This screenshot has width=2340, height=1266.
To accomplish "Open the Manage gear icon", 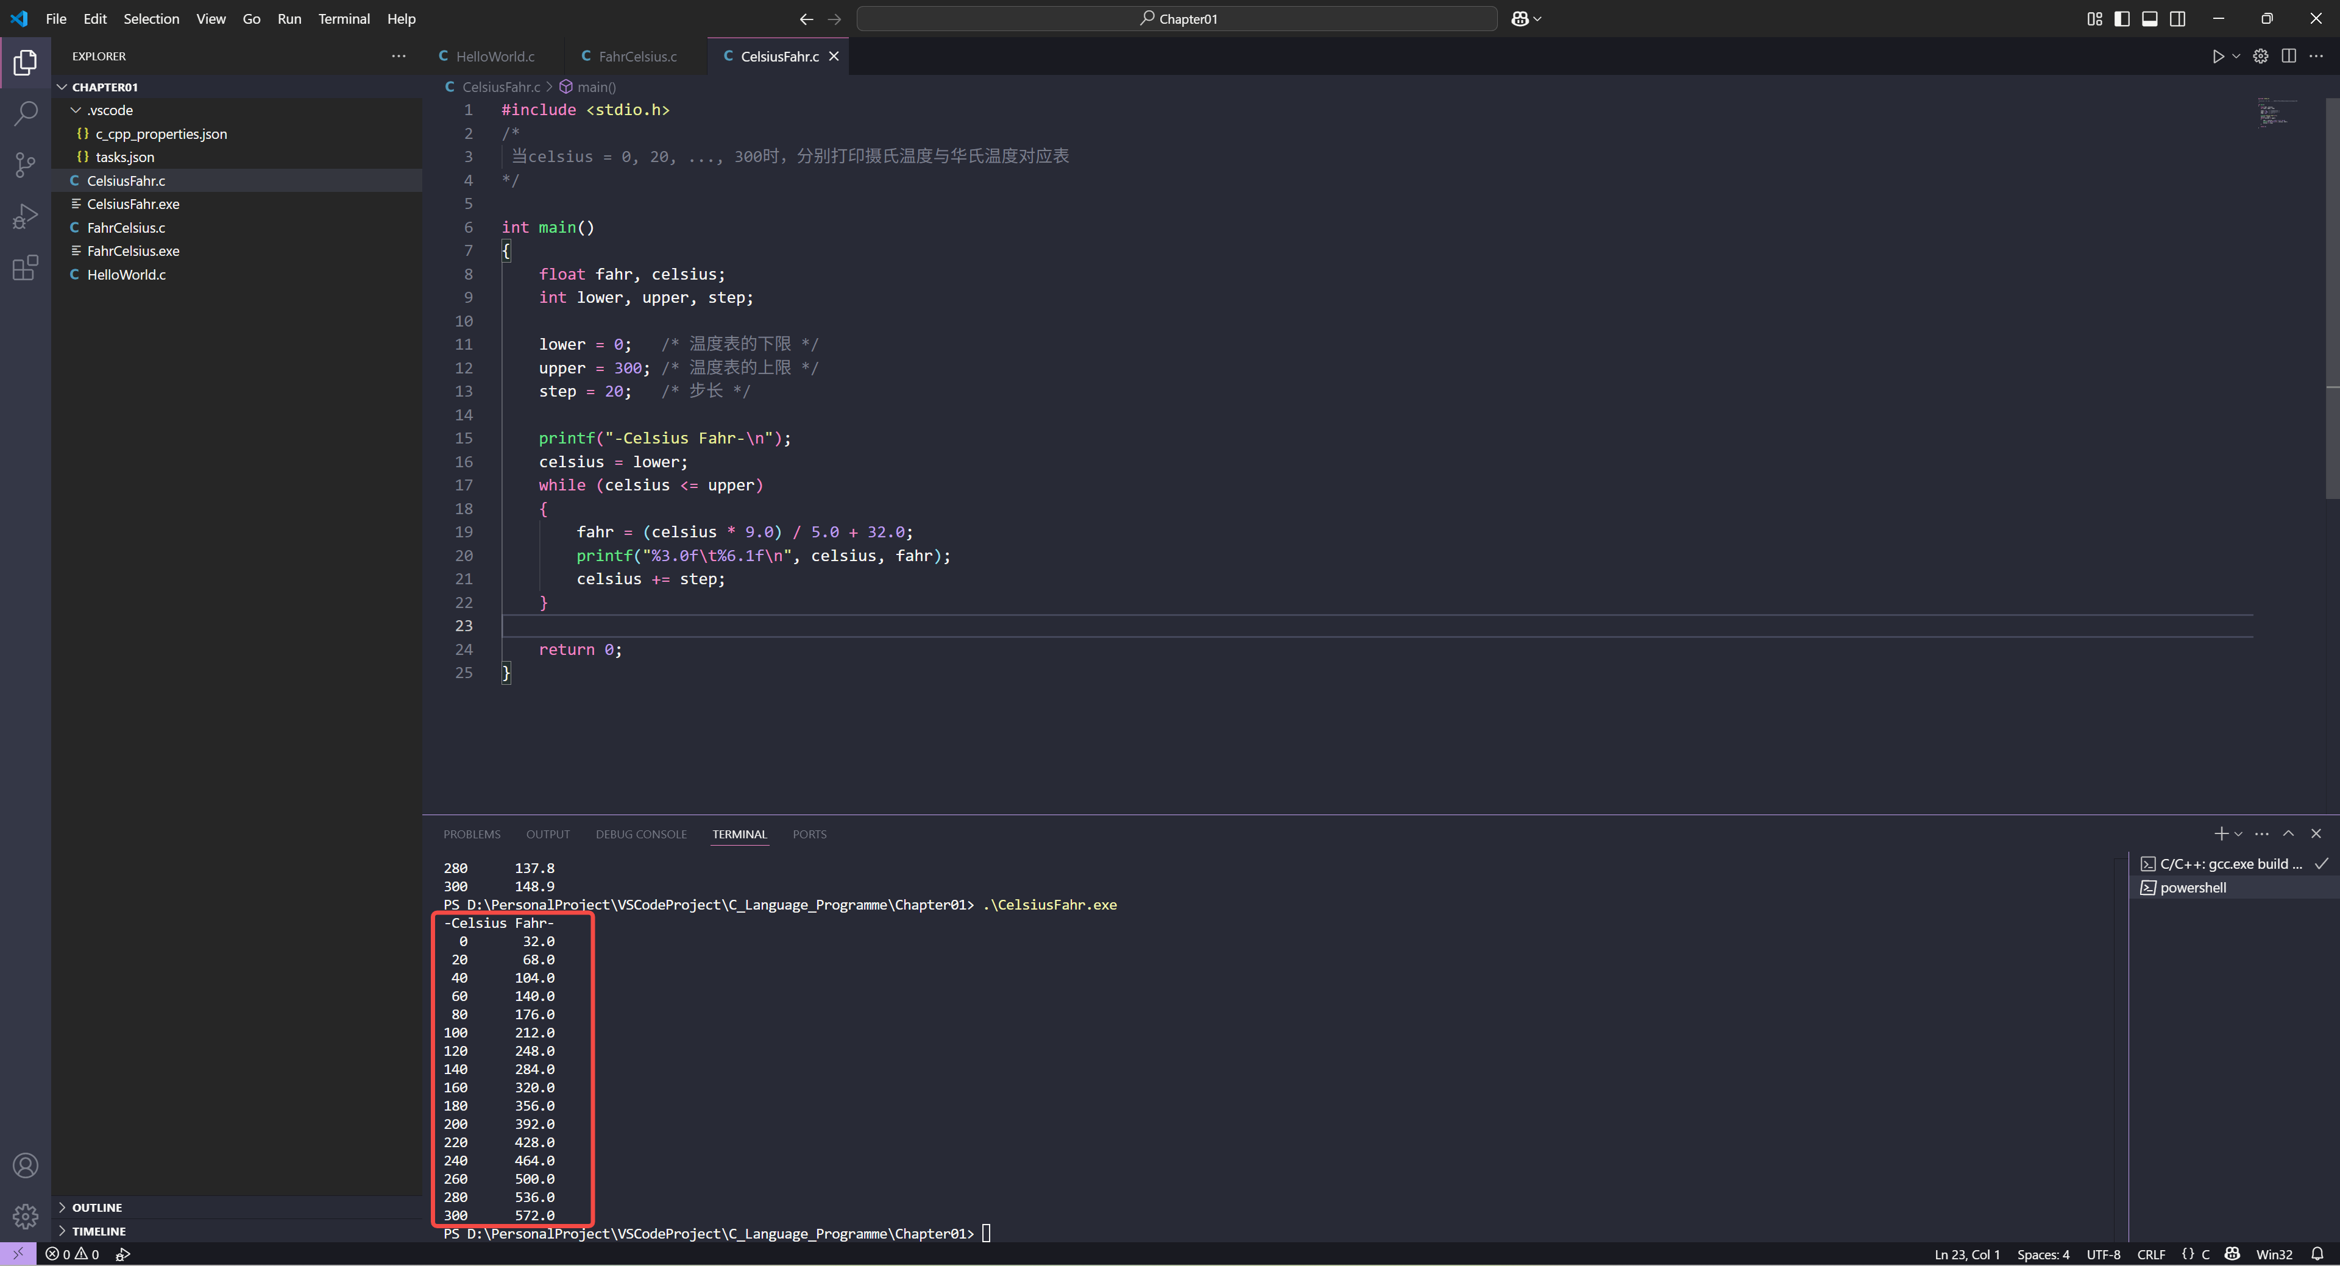I will point(26,1216).
